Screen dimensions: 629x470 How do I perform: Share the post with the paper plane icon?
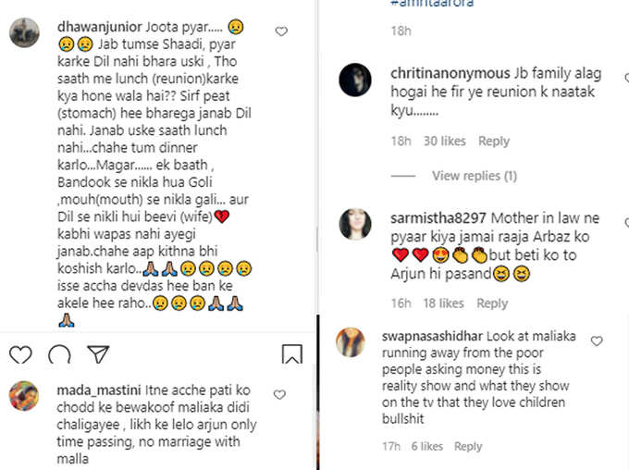point(98,354)
